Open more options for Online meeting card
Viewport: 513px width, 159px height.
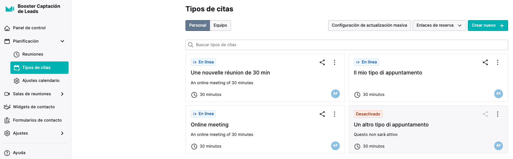(334, 114)
